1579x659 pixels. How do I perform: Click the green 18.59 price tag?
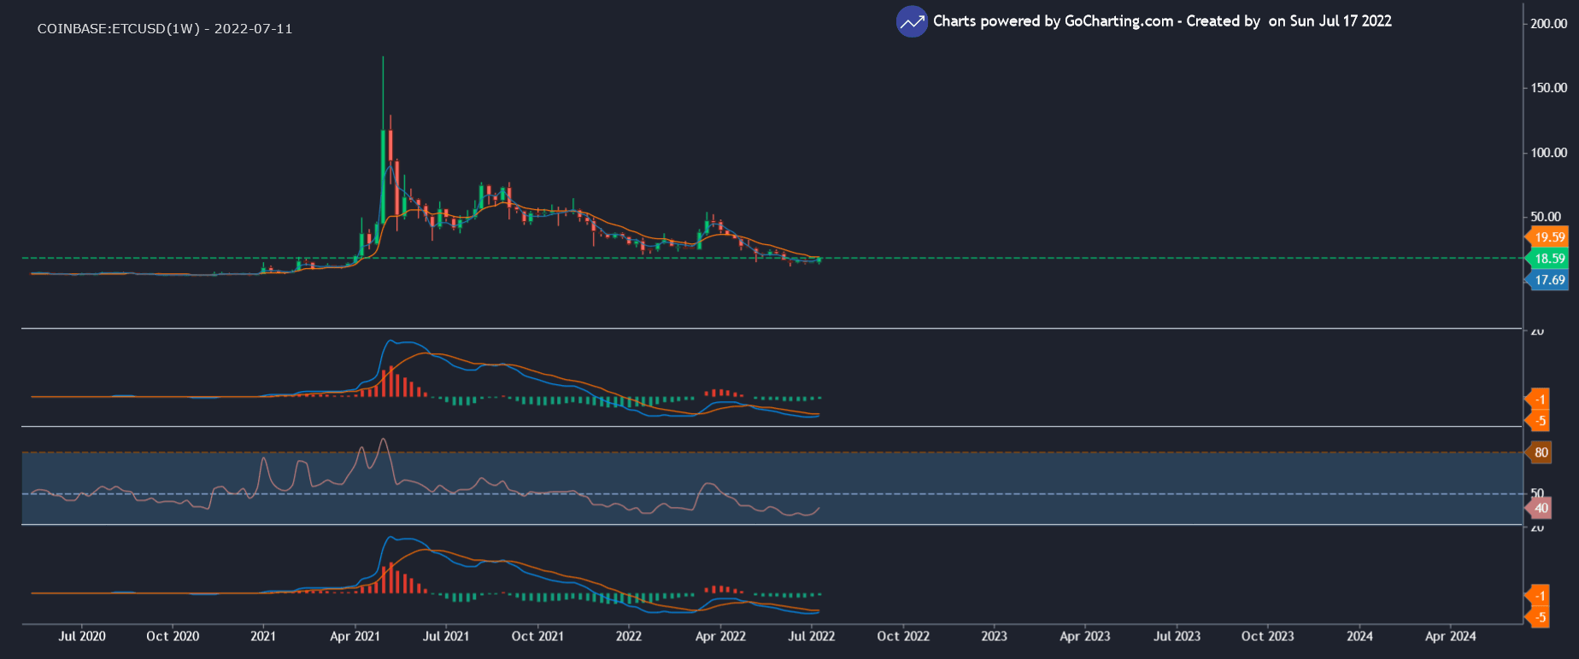[1548, 259]
